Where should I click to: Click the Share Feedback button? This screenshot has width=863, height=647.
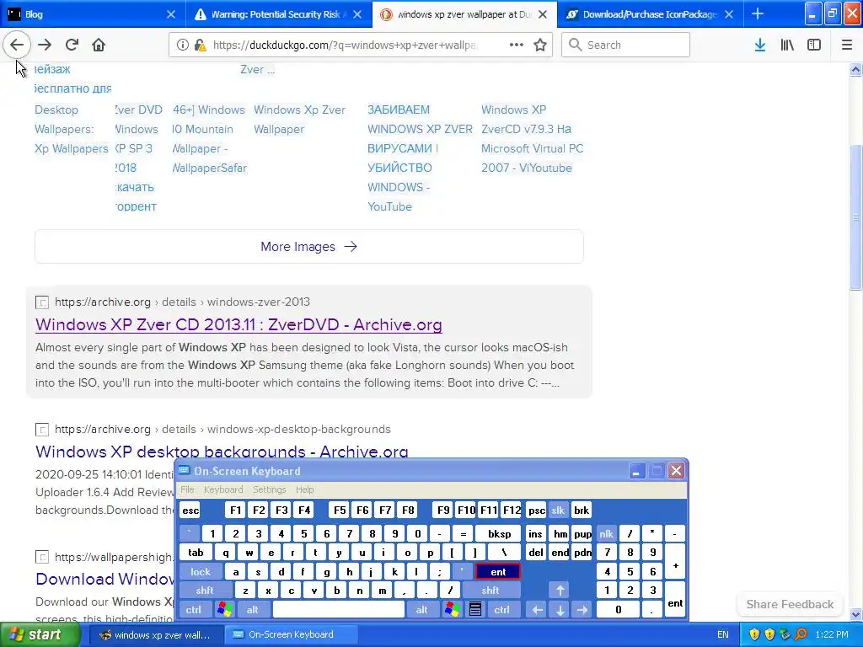point(790,604)
